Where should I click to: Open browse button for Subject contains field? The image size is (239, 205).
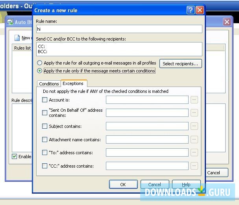[x=194, y=126]
